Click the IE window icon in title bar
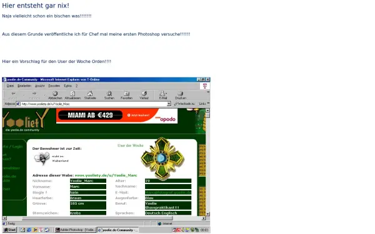This screenshot has width=375, height=234. tap(4, 79)
